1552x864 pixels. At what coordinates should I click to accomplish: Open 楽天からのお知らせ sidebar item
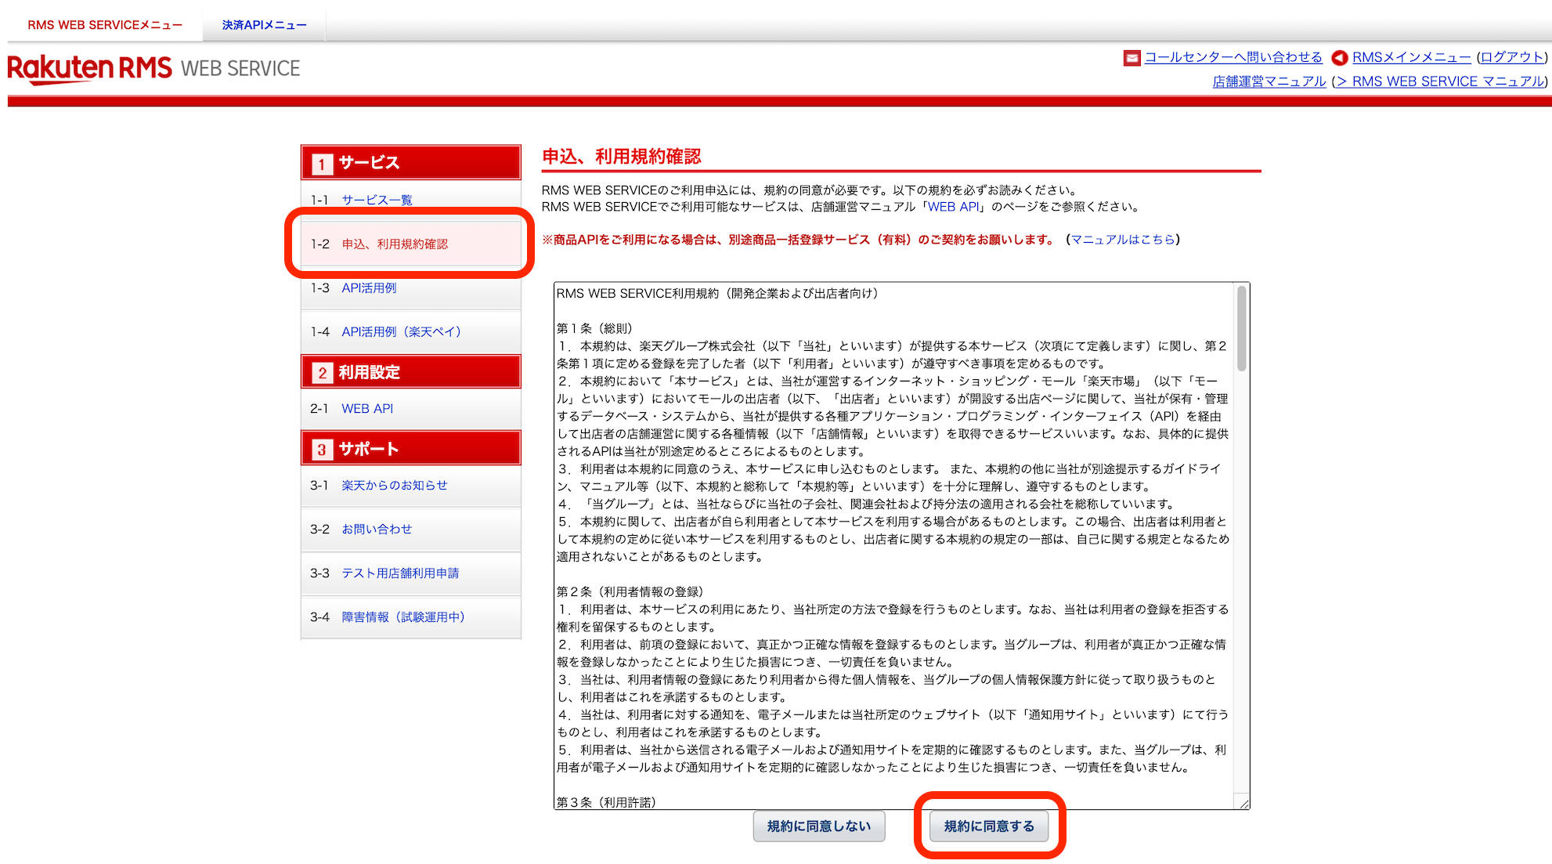[395, 486]
